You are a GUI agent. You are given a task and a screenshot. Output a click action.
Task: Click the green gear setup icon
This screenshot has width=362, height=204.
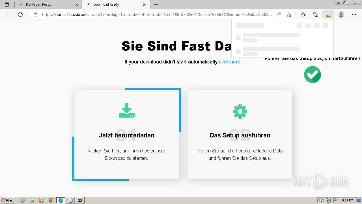click(240, 111)
